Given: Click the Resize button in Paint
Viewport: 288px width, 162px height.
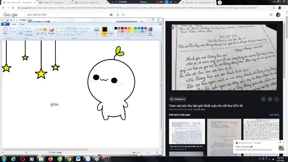Looking at the screenshot, I should click(x=28, y=31).
